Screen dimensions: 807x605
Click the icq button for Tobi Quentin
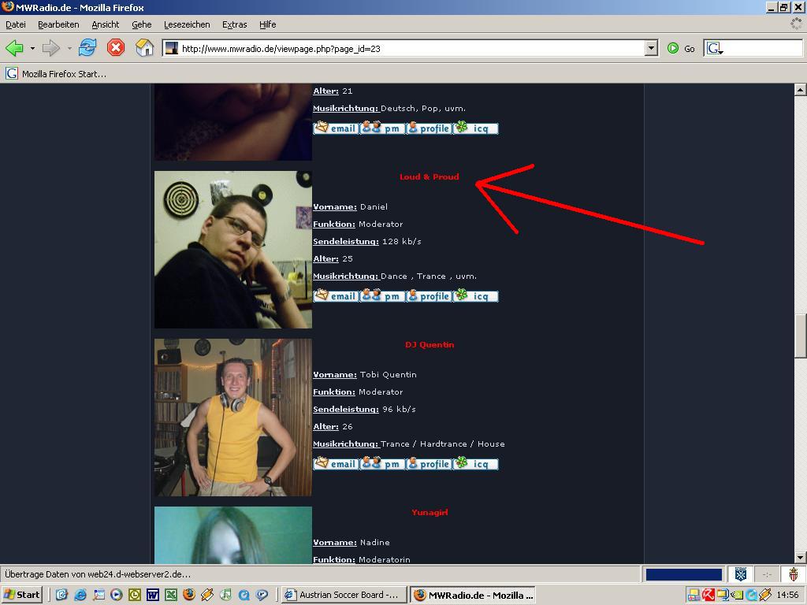pyautogui.click(x=475, y=463)
